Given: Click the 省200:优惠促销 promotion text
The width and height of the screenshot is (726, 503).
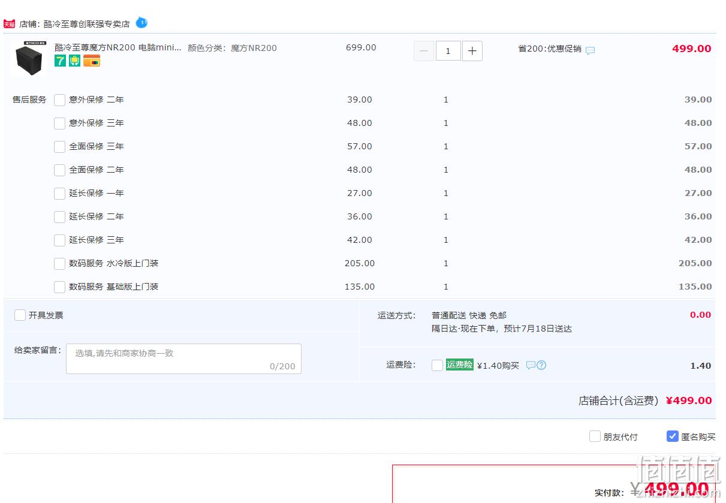Looking at the screenshot, I should [x=550, y=49].
